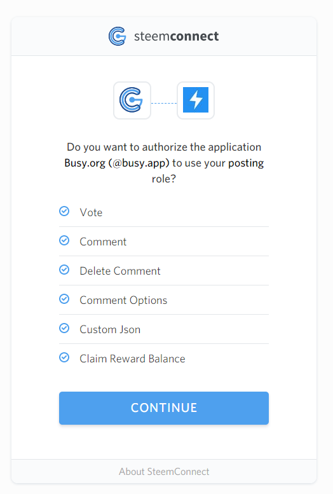Click the check icon beside Delete Comment
This screenshot has height=494, width=333.
64,270
